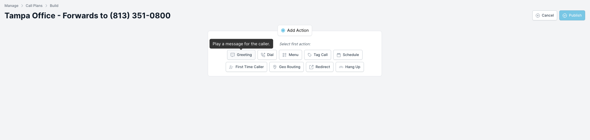Click the Hang Up handset icon
The width and height of the screenshot is (590, 140).
341,67
